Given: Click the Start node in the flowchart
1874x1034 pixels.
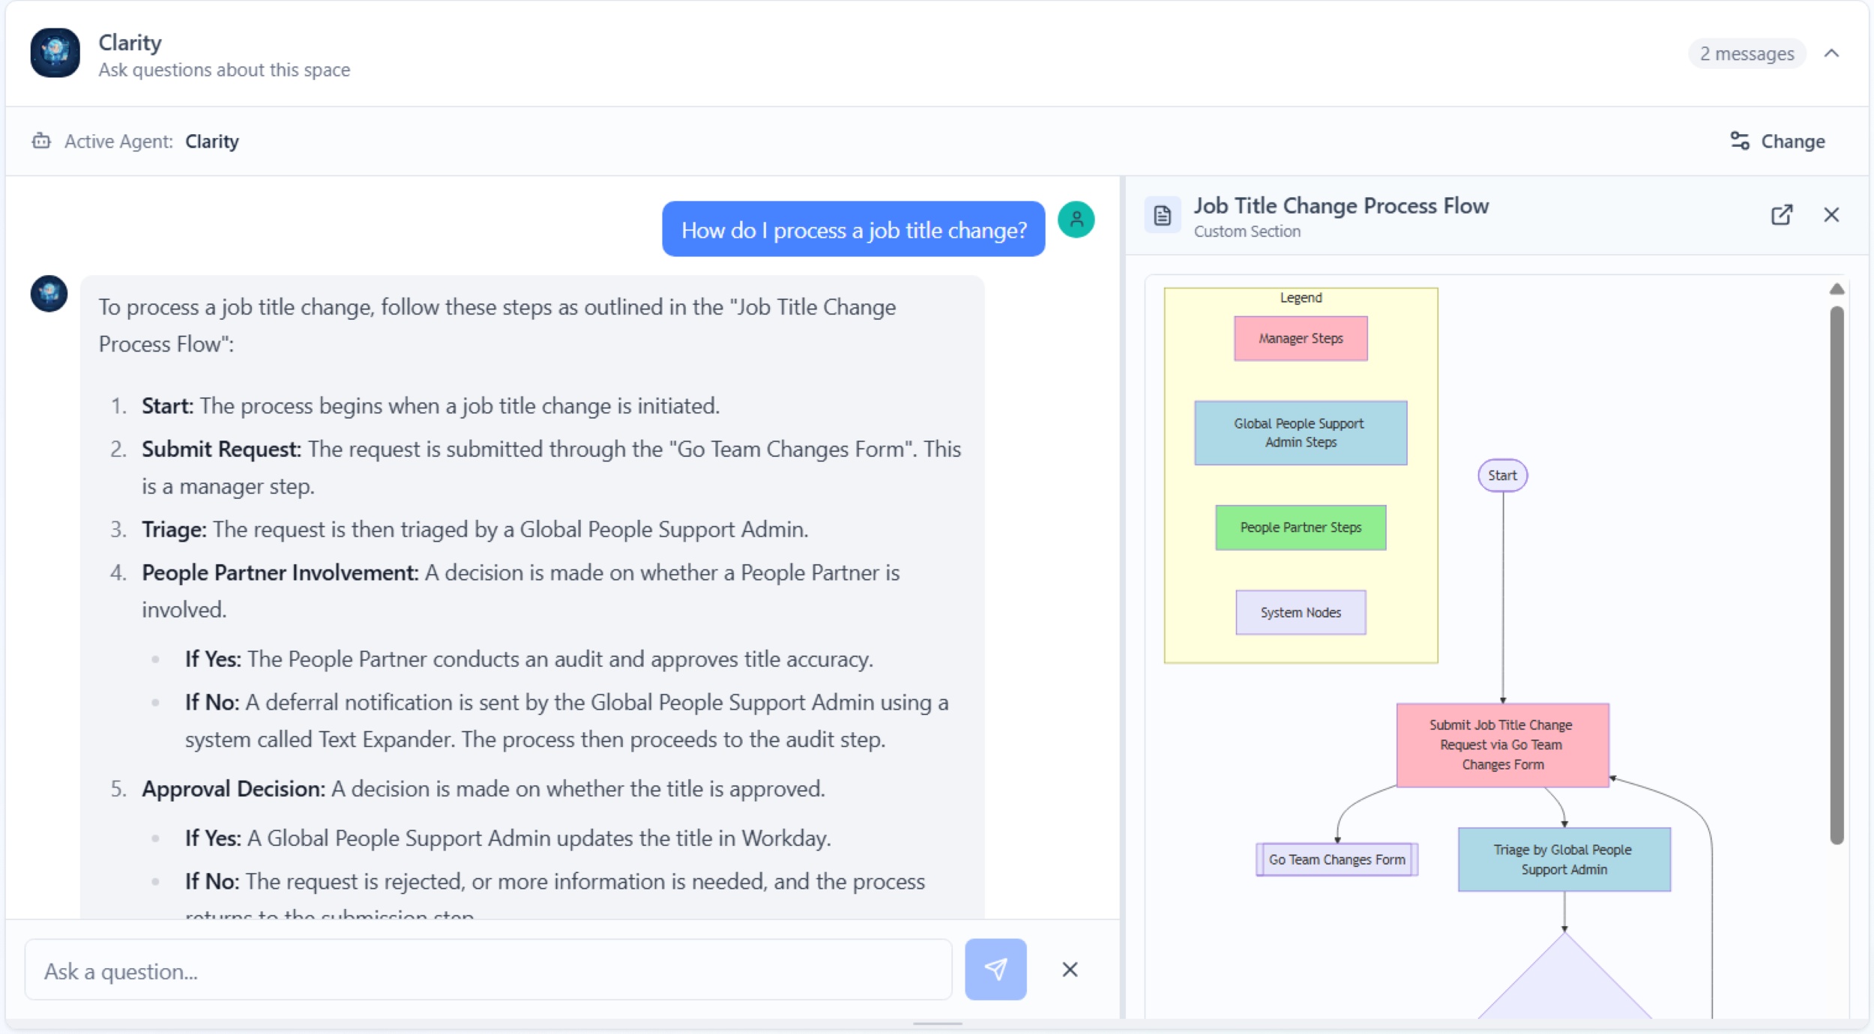Looking at the screenshot, I should (1501, 476).
